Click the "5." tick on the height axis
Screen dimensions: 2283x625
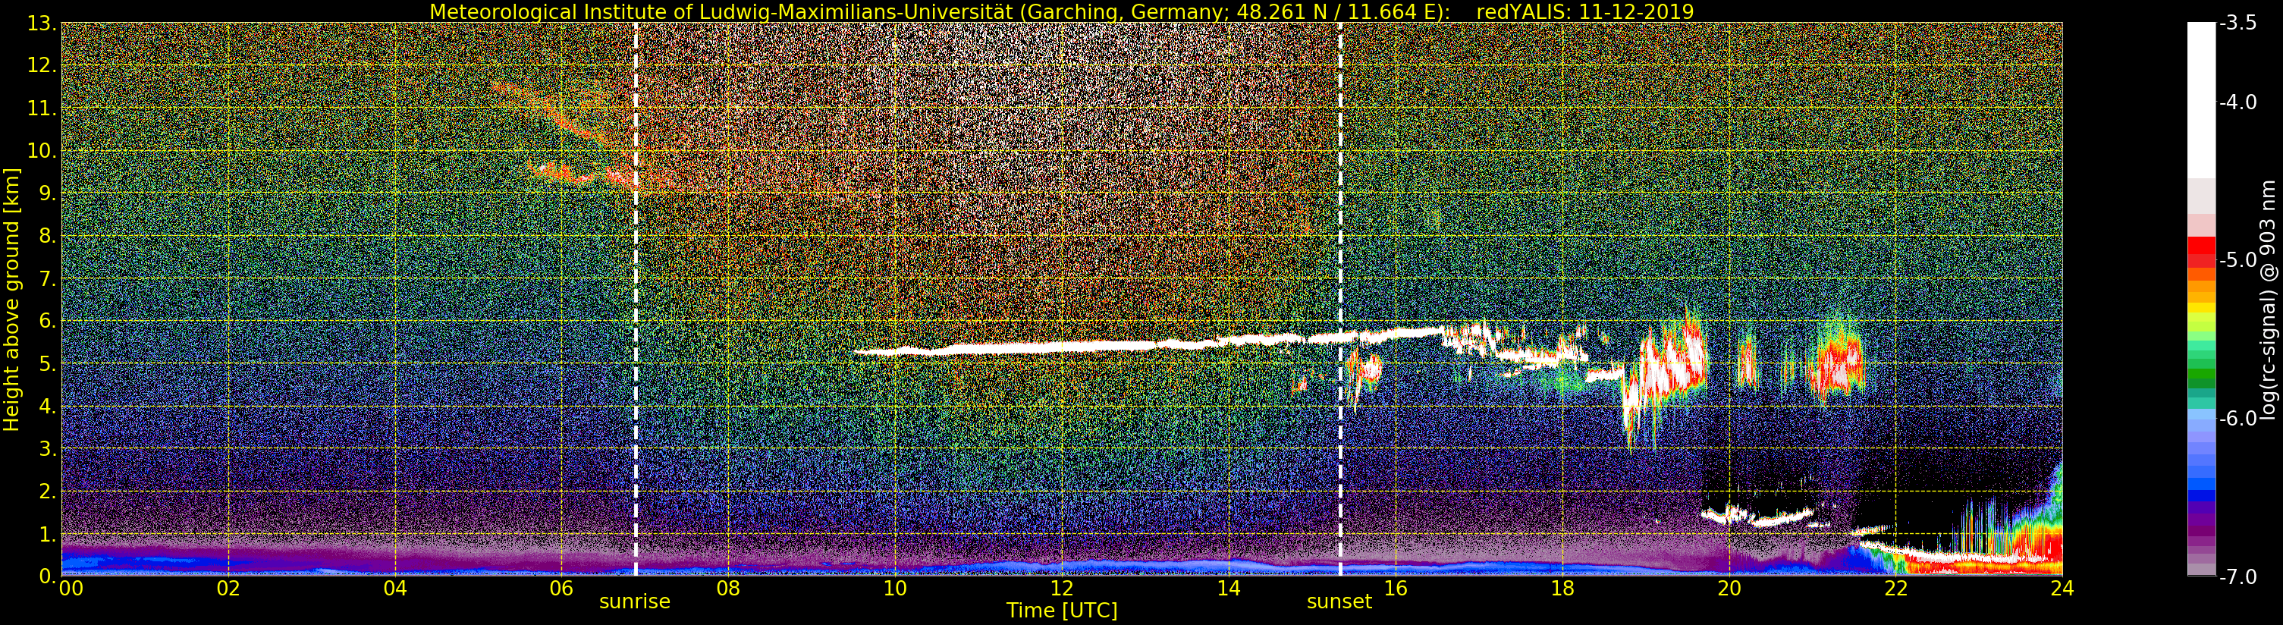click(x=48, y=363)
